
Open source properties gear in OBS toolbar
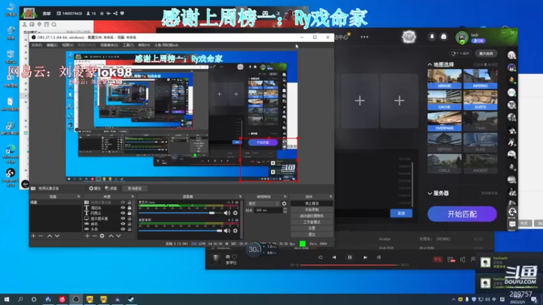coord(95,188)
